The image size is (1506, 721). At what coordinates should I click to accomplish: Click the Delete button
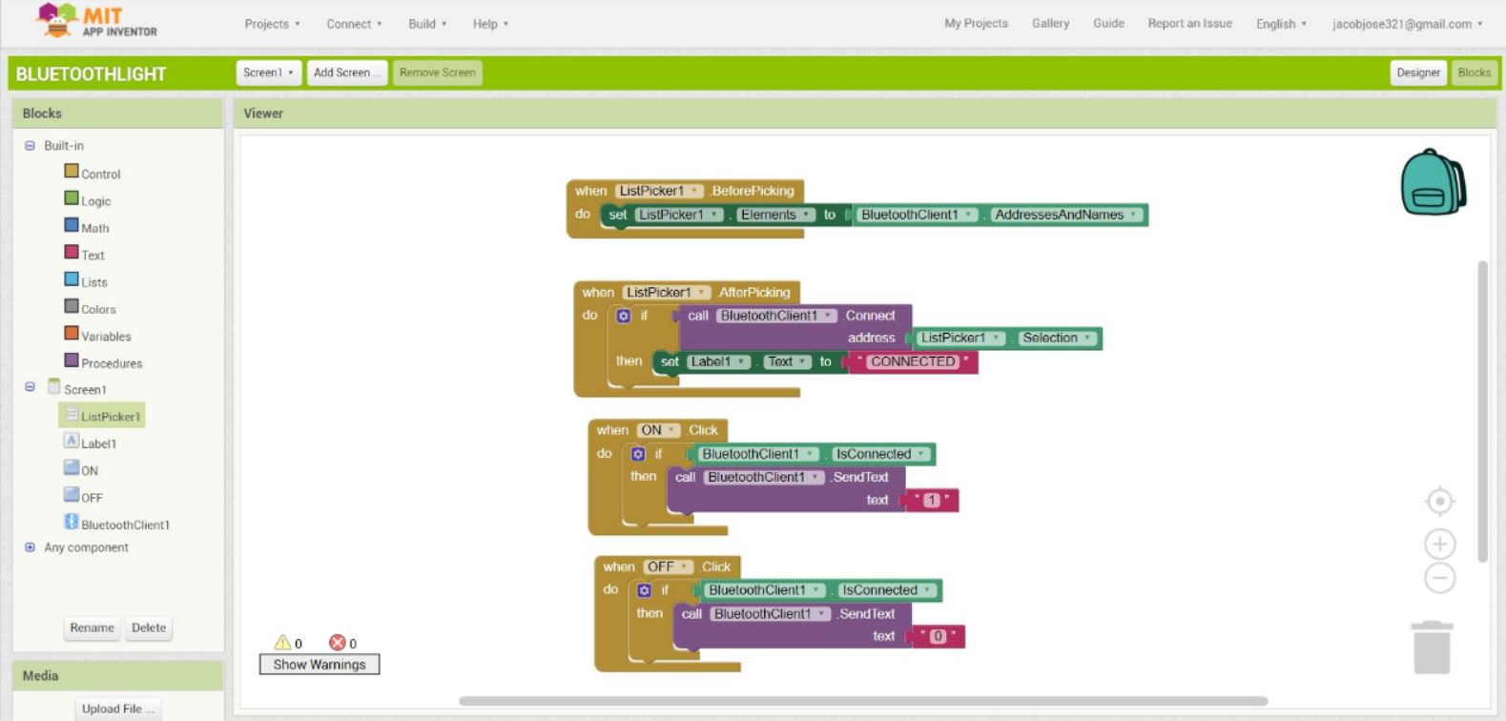(149, 628)
